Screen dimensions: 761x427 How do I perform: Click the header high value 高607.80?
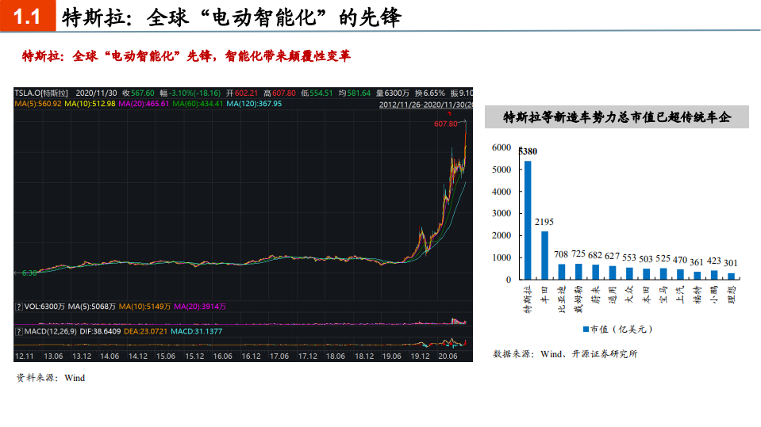pos(279,93)
